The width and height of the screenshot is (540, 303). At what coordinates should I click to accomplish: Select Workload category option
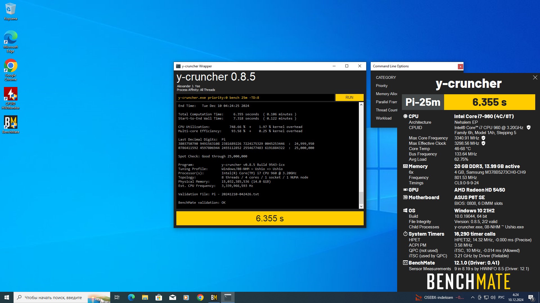click(x=384, y=118)
